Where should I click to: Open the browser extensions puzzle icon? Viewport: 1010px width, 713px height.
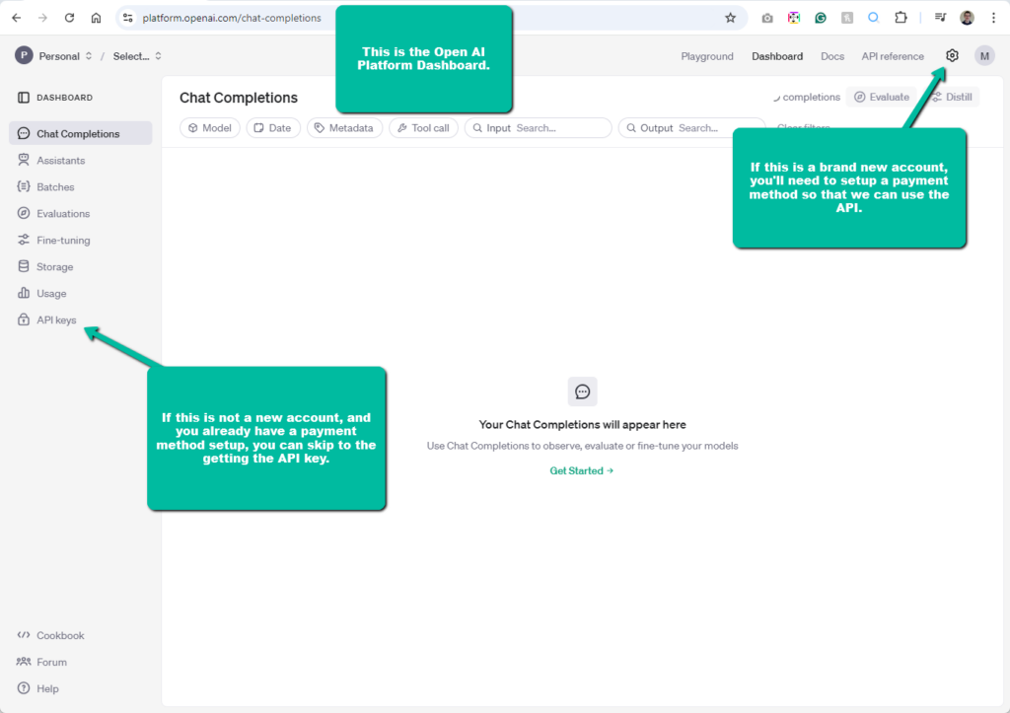click(900, 18)
